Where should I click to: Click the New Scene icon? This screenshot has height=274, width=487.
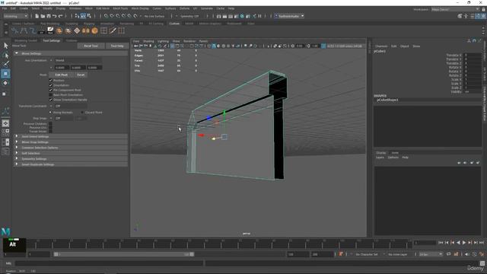tap(37, 16)
